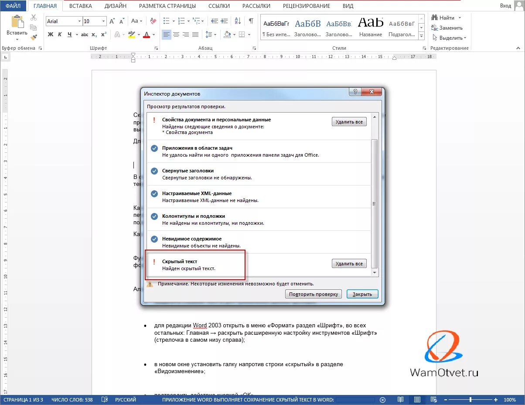The height and width of the screenshot is (405, 525).
Task: Open text effects outlined A icon
Action: tap(117, 34)
